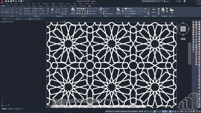Open Layer Properties manager
The width and height of the screenshot is (201, 113).
click(73, 11)
